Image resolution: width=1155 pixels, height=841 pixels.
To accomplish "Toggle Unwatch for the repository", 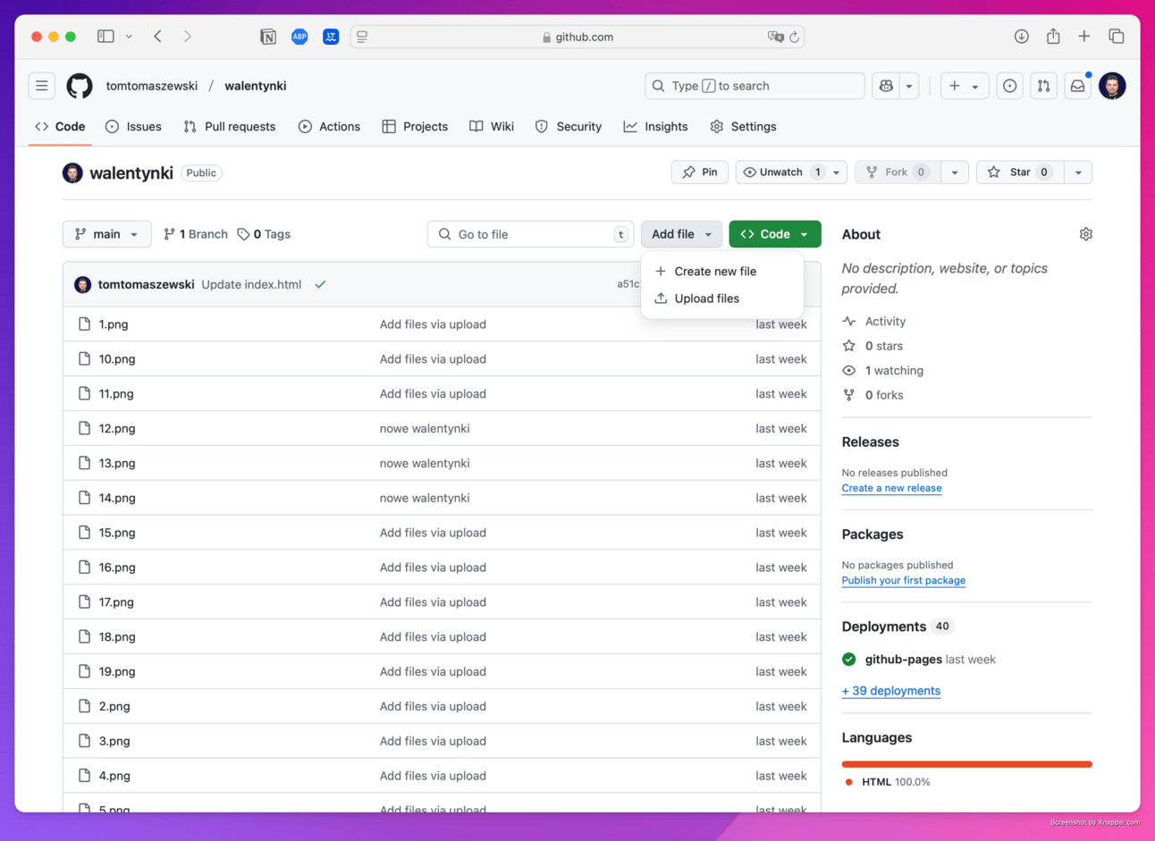I will click(780, 172).
